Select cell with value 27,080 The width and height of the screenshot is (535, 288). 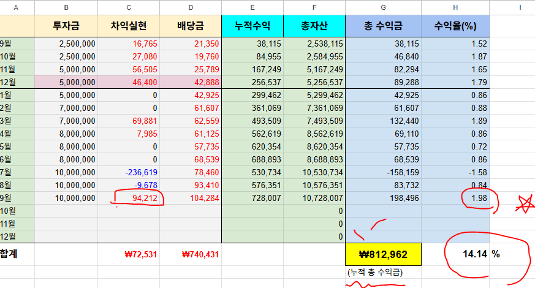[x=129, y=56]
